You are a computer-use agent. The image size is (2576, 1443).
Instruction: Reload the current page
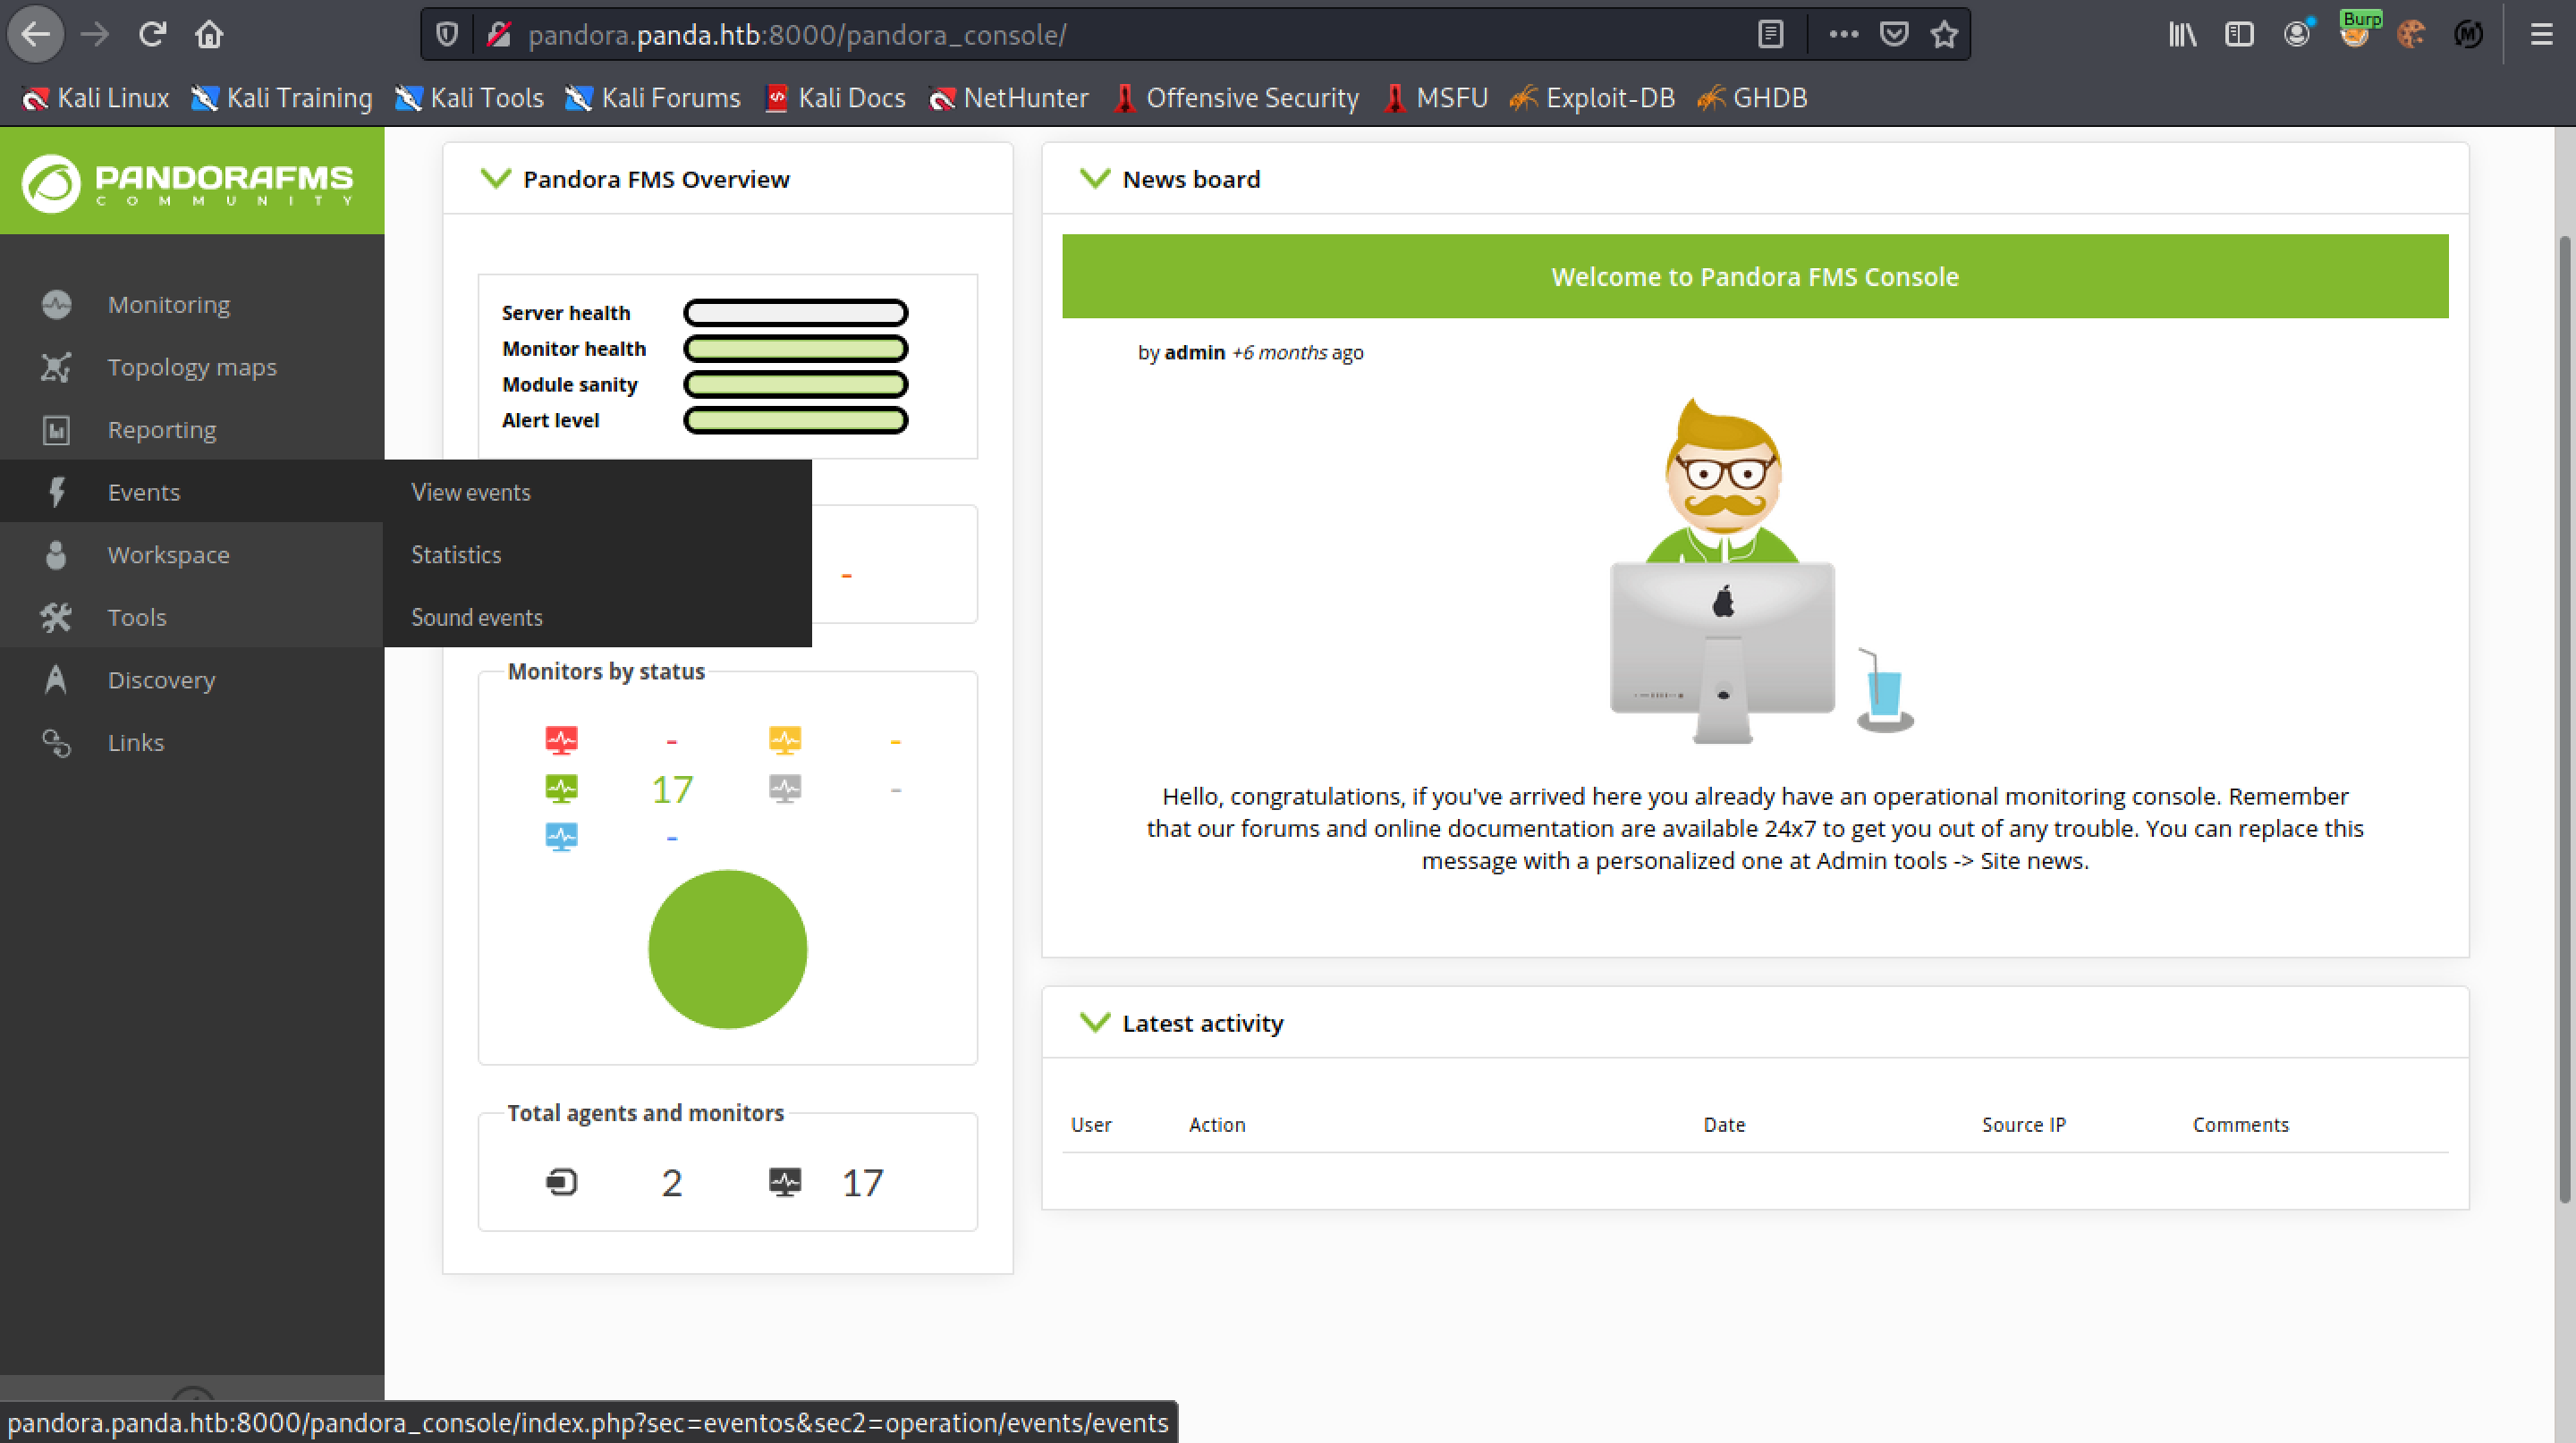[x=152, y=35]
